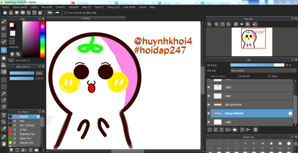
Task: Switch to the Untitled document tab
Action: (86, 19)
